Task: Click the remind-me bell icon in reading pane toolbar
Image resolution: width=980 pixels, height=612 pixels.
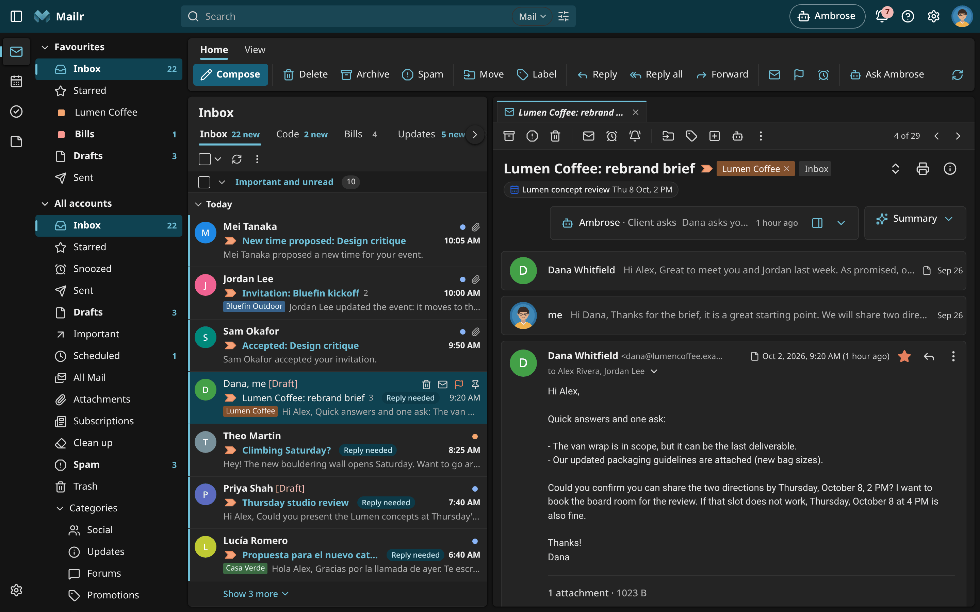Action: (635, 136)
